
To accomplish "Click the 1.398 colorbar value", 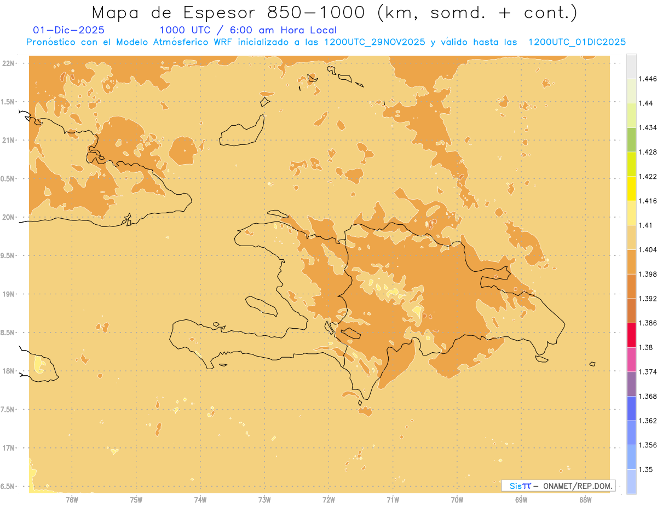I will [x=648, y=274].
